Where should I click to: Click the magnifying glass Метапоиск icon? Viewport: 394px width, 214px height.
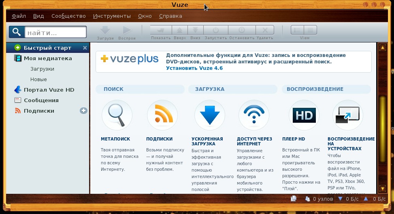point(117,115)
